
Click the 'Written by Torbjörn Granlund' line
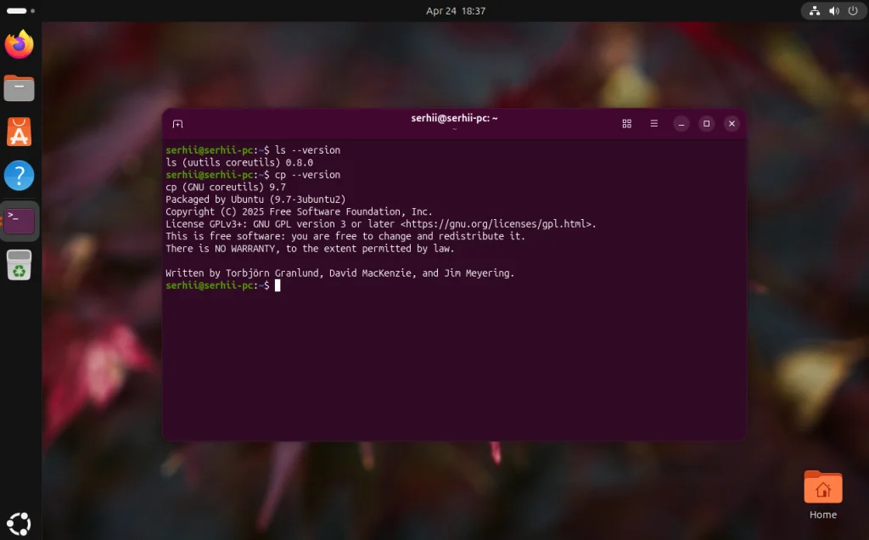[x=339, y=273]
